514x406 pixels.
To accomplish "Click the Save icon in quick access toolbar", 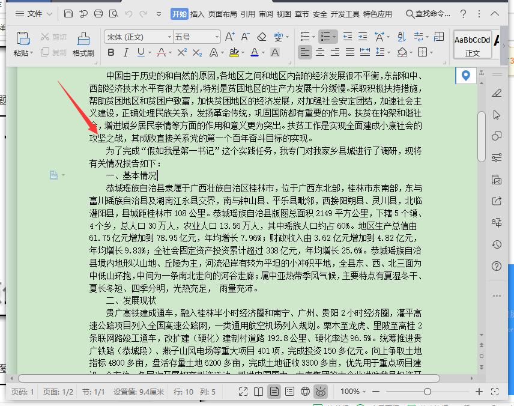I will tap(68, 14).
